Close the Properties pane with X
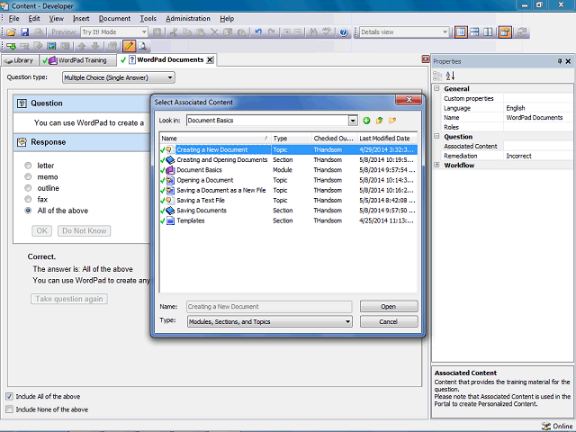Screen dimensions: 576x432 pyautogui.click(x=568, y=61)
